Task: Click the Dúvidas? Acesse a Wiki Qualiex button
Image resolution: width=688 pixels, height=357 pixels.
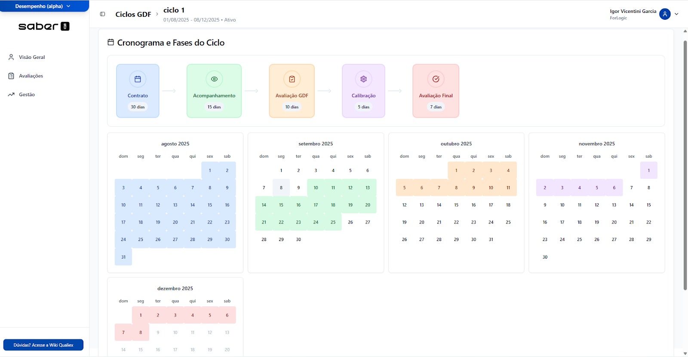Action: pos(43,345)
